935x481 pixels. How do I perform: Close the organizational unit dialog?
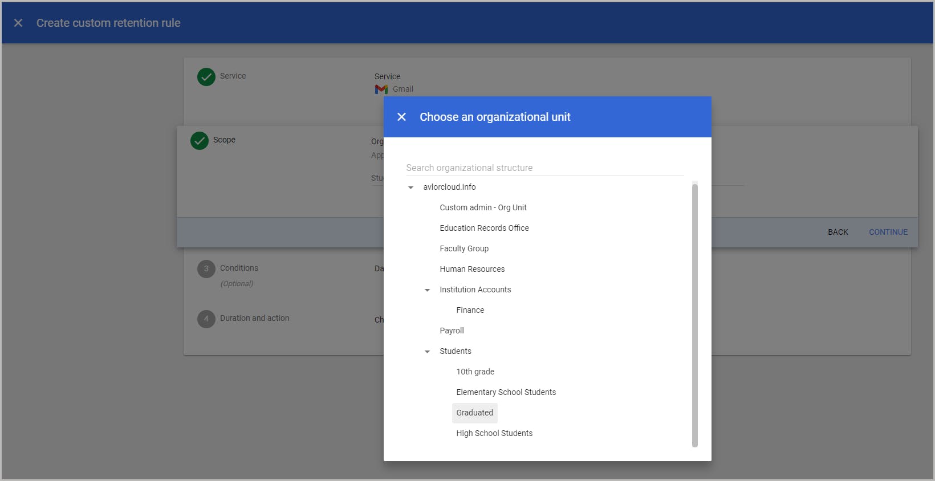pos(401,117)
